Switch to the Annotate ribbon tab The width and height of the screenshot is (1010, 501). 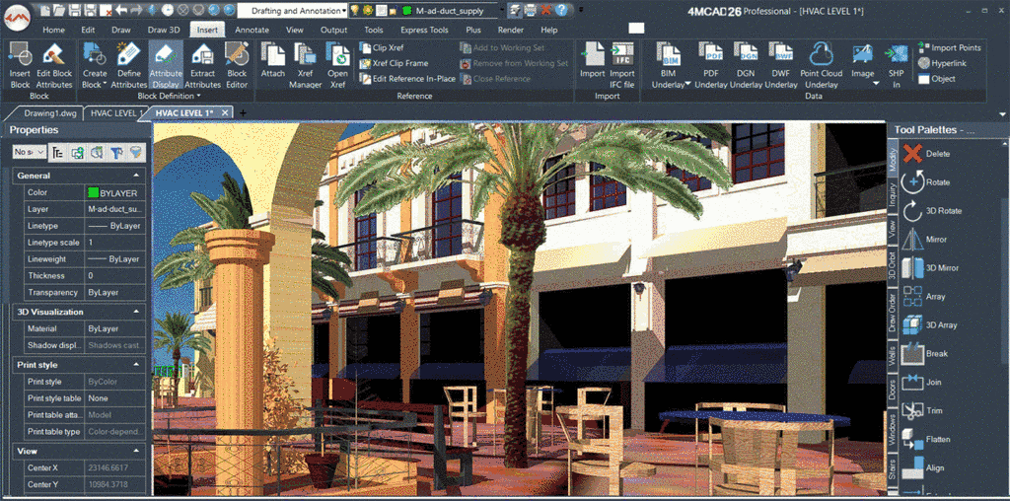click(x=252, y=30)
